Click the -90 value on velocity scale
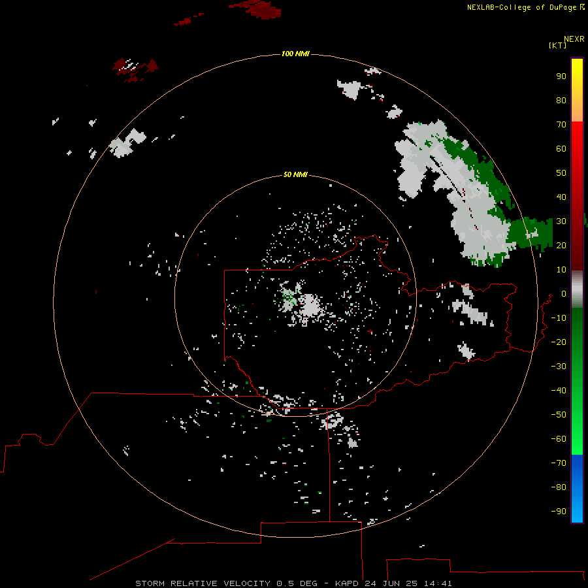Viewport: 588px width, 588px height. click(x=559, y=512)
